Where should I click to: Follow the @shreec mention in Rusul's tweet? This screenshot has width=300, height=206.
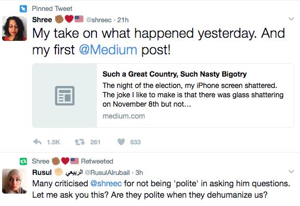click(106, 183)
